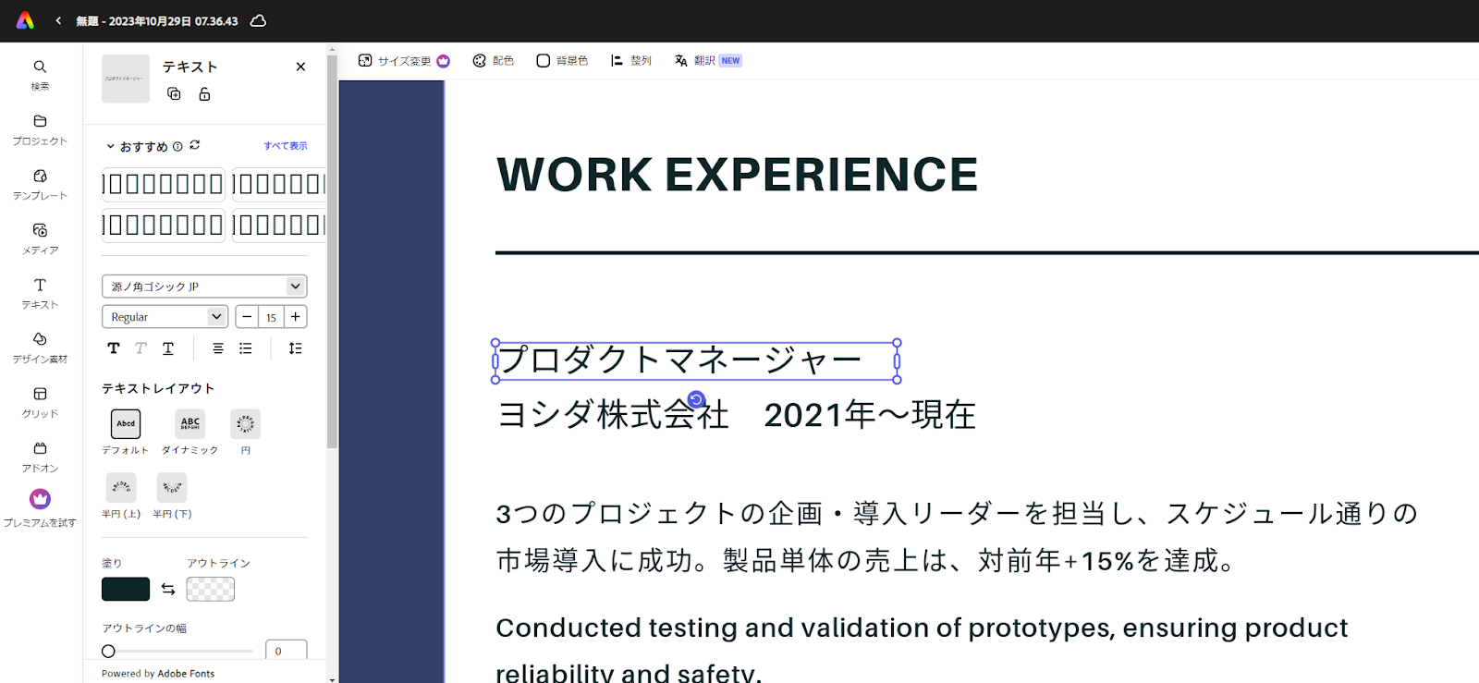Open 検索 search in the sidebar

pos(40,75)
